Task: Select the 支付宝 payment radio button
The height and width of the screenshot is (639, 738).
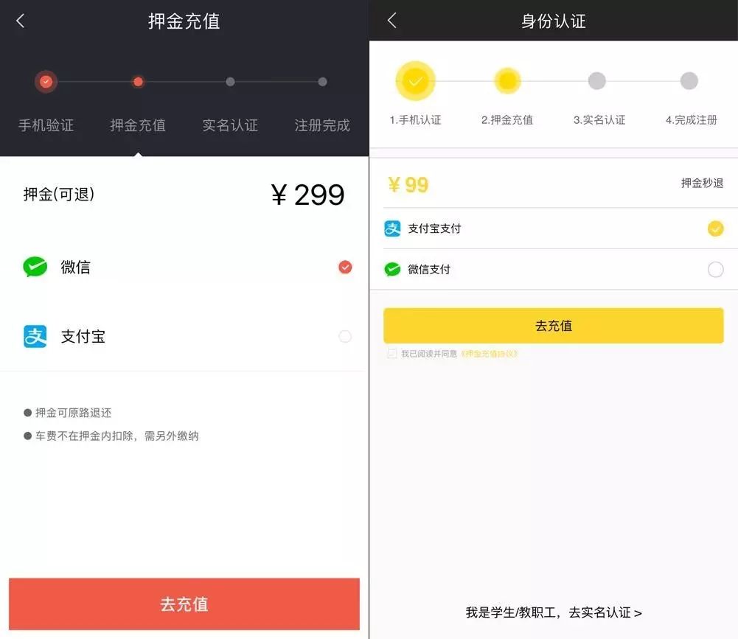Action: 345,336
